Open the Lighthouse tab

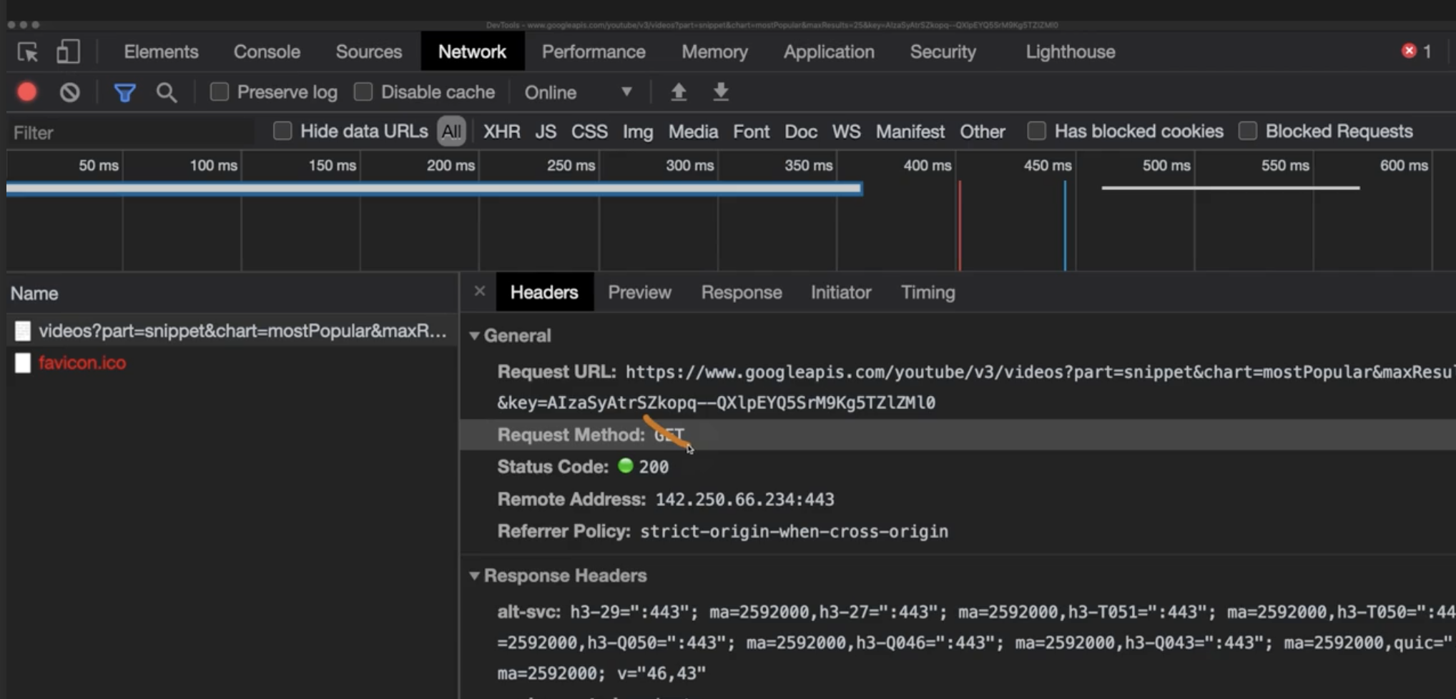point(1071,51)
